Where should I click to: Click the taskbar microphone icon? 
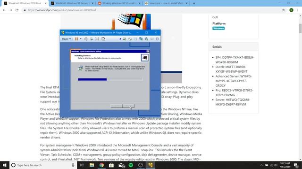(x=73, y=165)
